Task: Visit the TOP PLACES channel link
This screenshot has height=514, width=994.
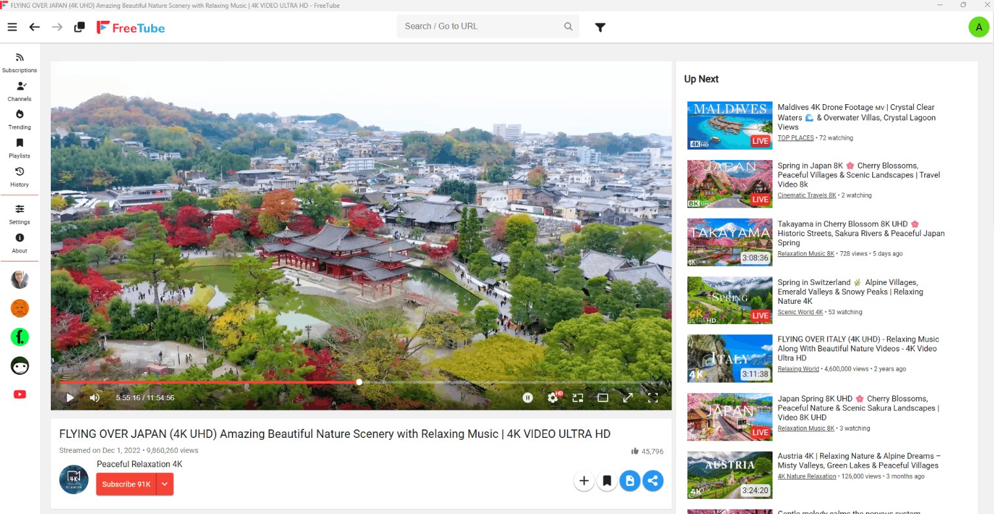Action: click(x=795, y=138)
